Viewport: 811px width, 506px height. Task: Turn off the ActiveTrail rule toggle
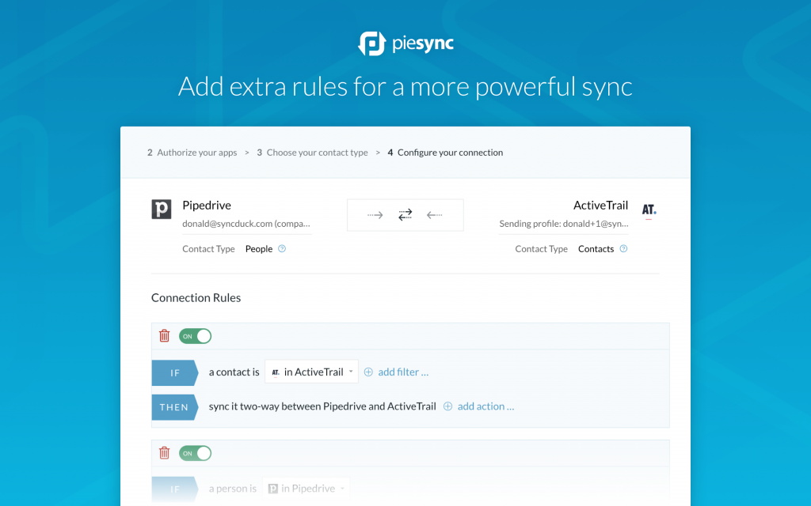tap(195, 336)
